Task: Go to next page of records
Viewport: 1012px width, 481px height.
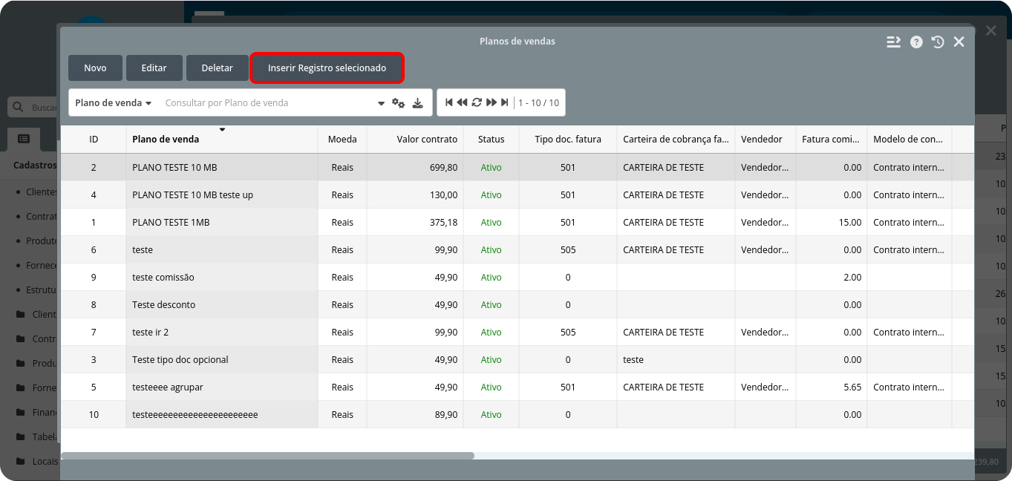Action: (492, 102)
